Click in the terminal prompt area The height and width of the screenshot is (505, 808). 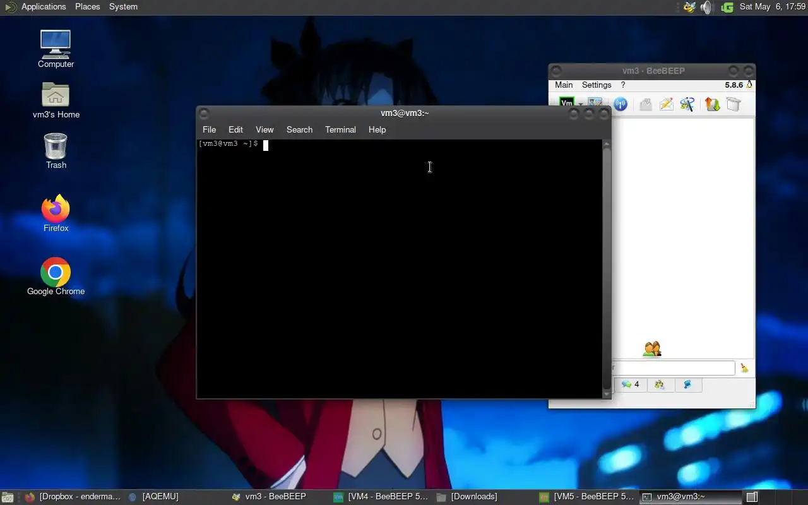pyautogui.click(x=400, y=268)
